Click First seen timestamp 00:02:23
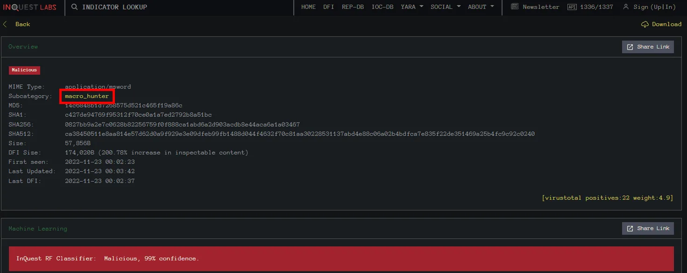 click(x=99, y=162)
